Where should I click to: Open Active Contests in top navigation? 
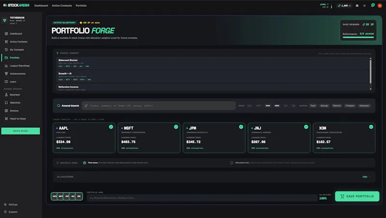[62, 6]
